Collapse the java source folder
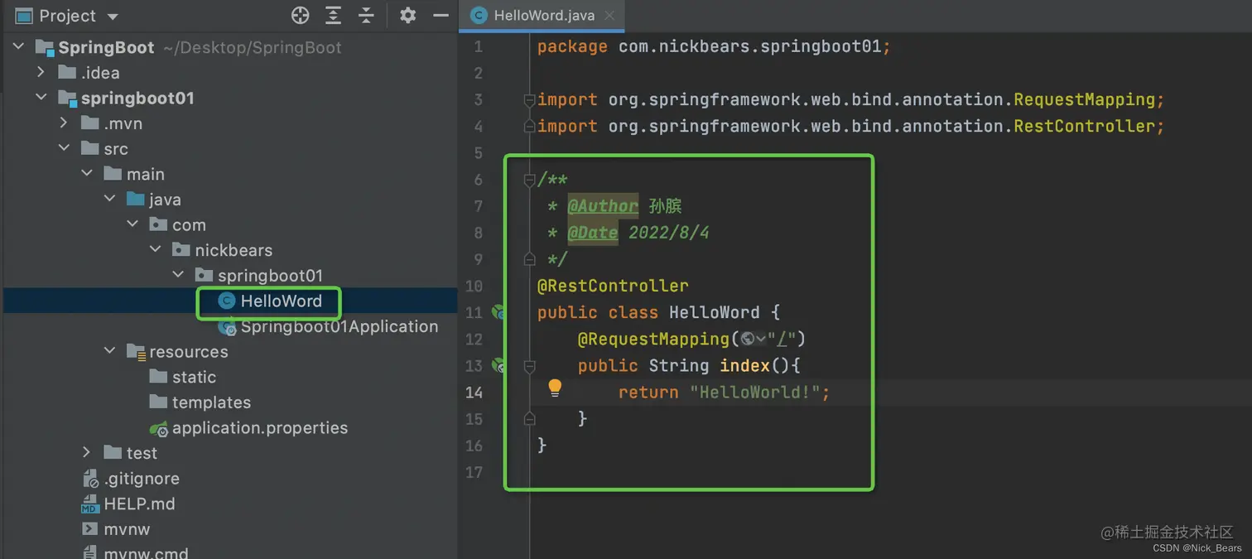The width and height of the screenshot is (1252, 559). [x=110, y=200]
